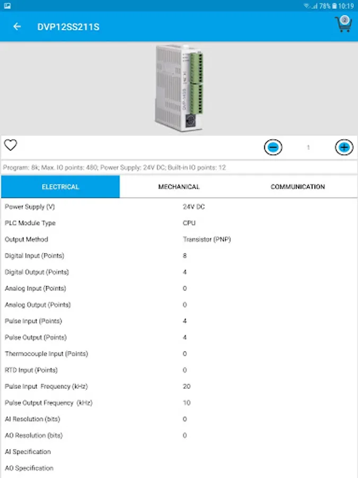Tap the Pulse Input Frequency (kHz) label
Image resolution: width=358 pixels, height=478 pixels.
(x=46, y=387)
